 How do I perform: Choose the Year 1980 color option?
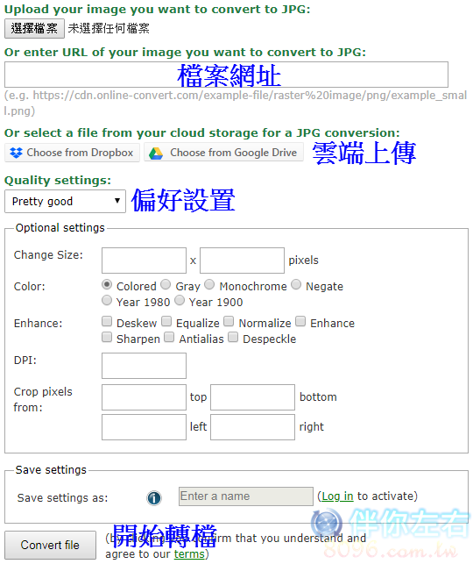click(x=107, y=300)
